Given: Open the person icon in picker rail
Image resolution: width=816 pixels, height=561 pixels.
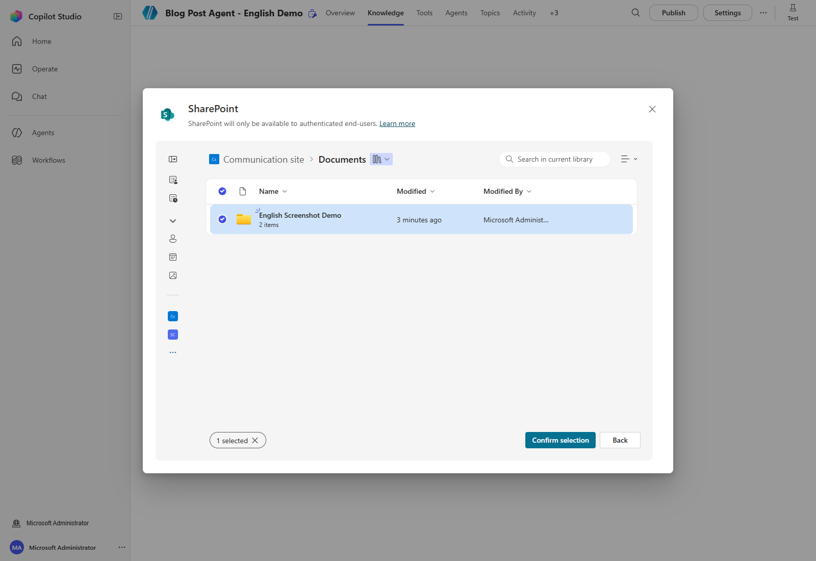Looking at the screenshot, I should [173, 239].
